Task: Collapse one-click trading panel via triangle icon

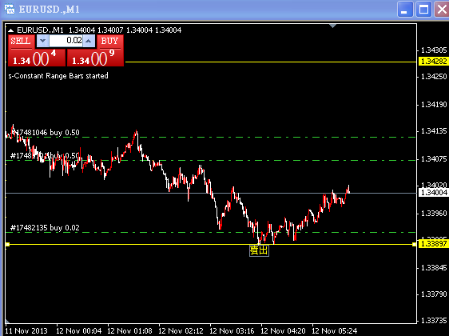Action: coord(10,30)
